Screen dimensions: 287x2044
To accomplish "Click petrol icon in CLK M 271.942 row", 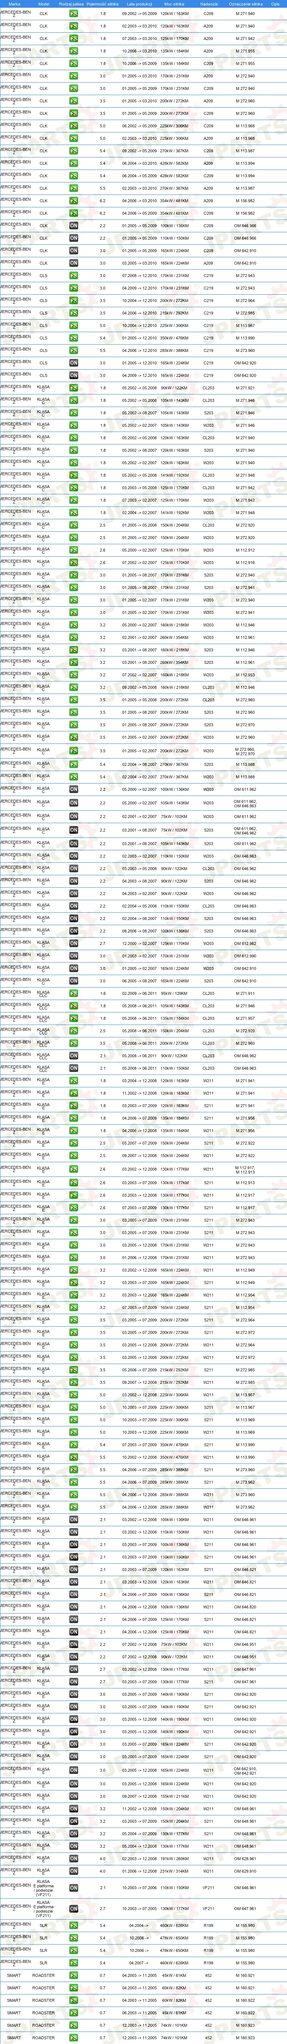I will pyautogui.click(x=73, y=38).
